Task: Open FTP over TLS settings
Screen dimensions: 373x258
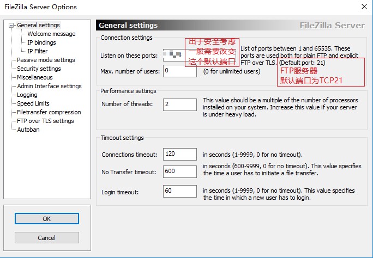Action: tap(45, 121)
